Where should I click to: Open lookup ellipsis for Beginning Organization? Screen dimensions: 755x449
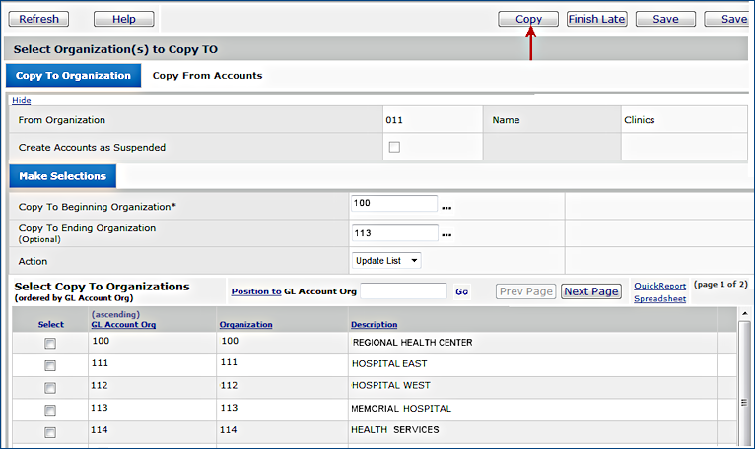(x=446, y=207)
